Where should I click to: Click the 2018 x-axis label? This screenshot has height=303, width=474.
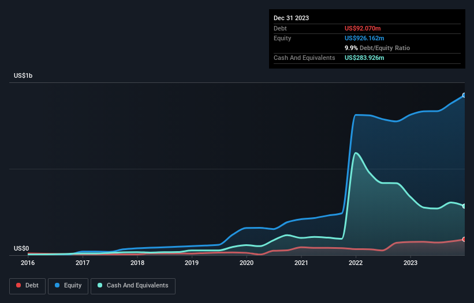137,263
